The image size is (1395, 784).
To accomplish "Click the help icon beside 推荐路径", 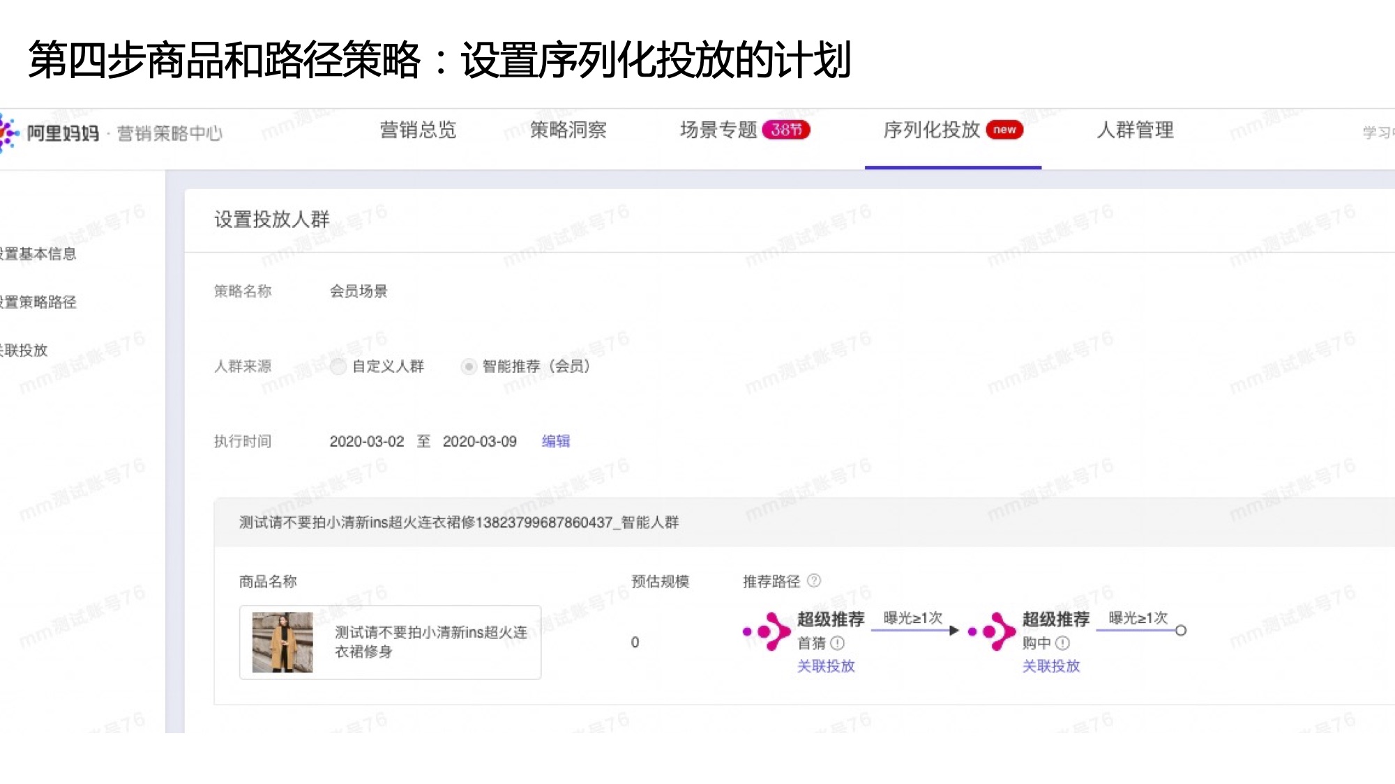I will 814,581.
